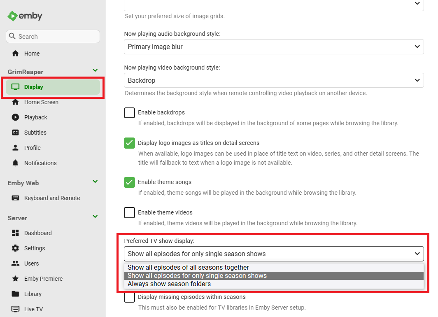Click the Subtitles CC icon
438x317 pixels.
16,133
